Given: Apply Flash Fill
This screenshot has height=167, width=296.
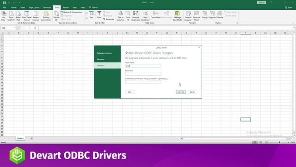Looking at the screenshot, I should point(128,16).
